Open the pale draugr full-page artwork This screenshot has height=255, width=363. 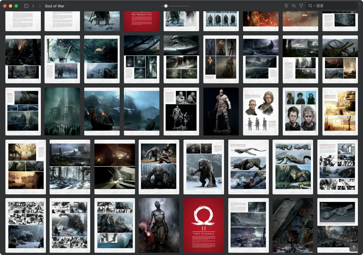159,225
